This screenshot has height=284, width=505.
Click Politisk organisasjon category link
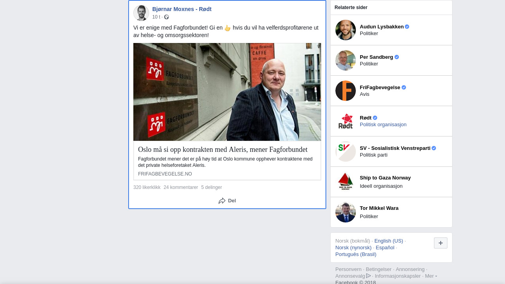pyautogui.click(x=383, y=125)
